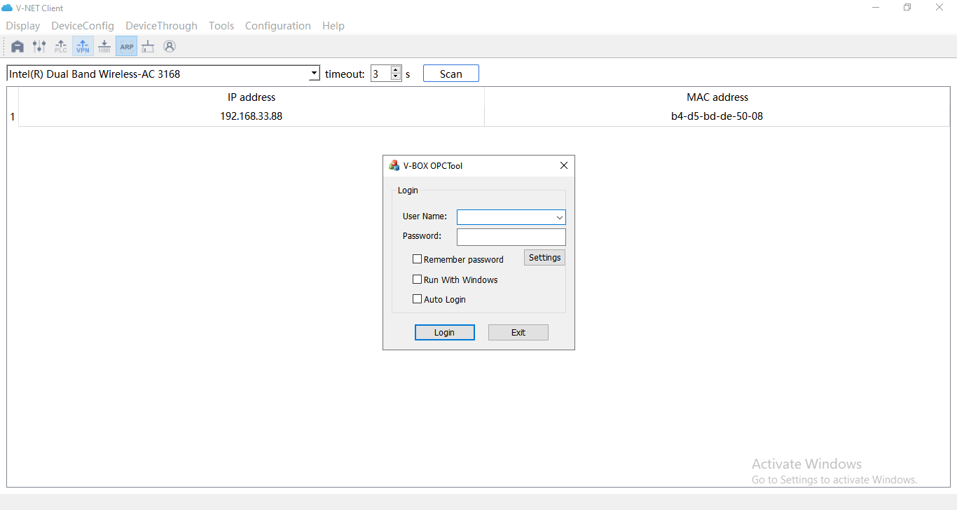Open the user account icon

tap(170, 46)
